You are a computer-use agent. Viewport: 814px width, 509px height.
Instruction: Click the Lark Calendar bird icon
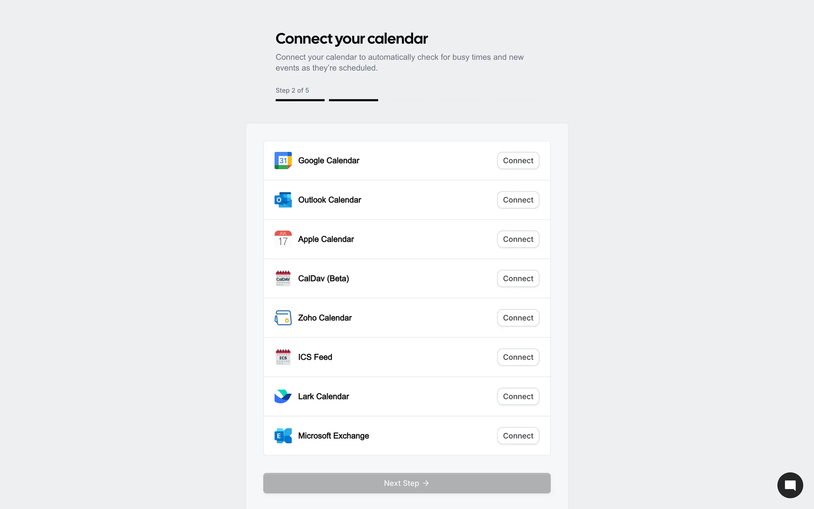[283, 397]
